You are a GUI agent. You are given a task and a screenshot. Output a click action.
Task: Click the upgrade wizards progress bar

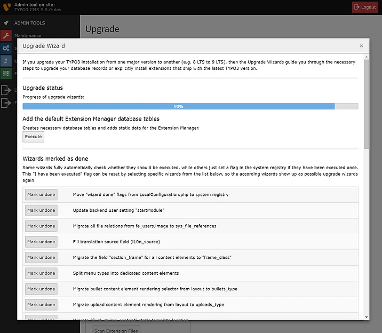click(x=190, y=106)
